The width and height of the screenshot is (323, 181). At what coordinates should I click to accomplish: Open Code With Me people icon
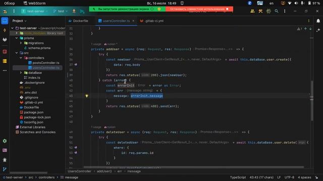252,11
